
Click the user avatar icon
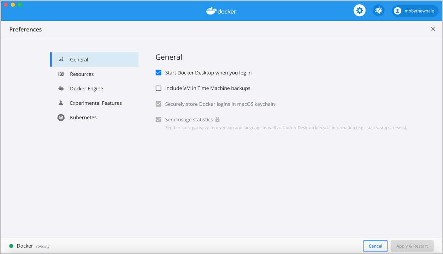click(x=397, y=11)
